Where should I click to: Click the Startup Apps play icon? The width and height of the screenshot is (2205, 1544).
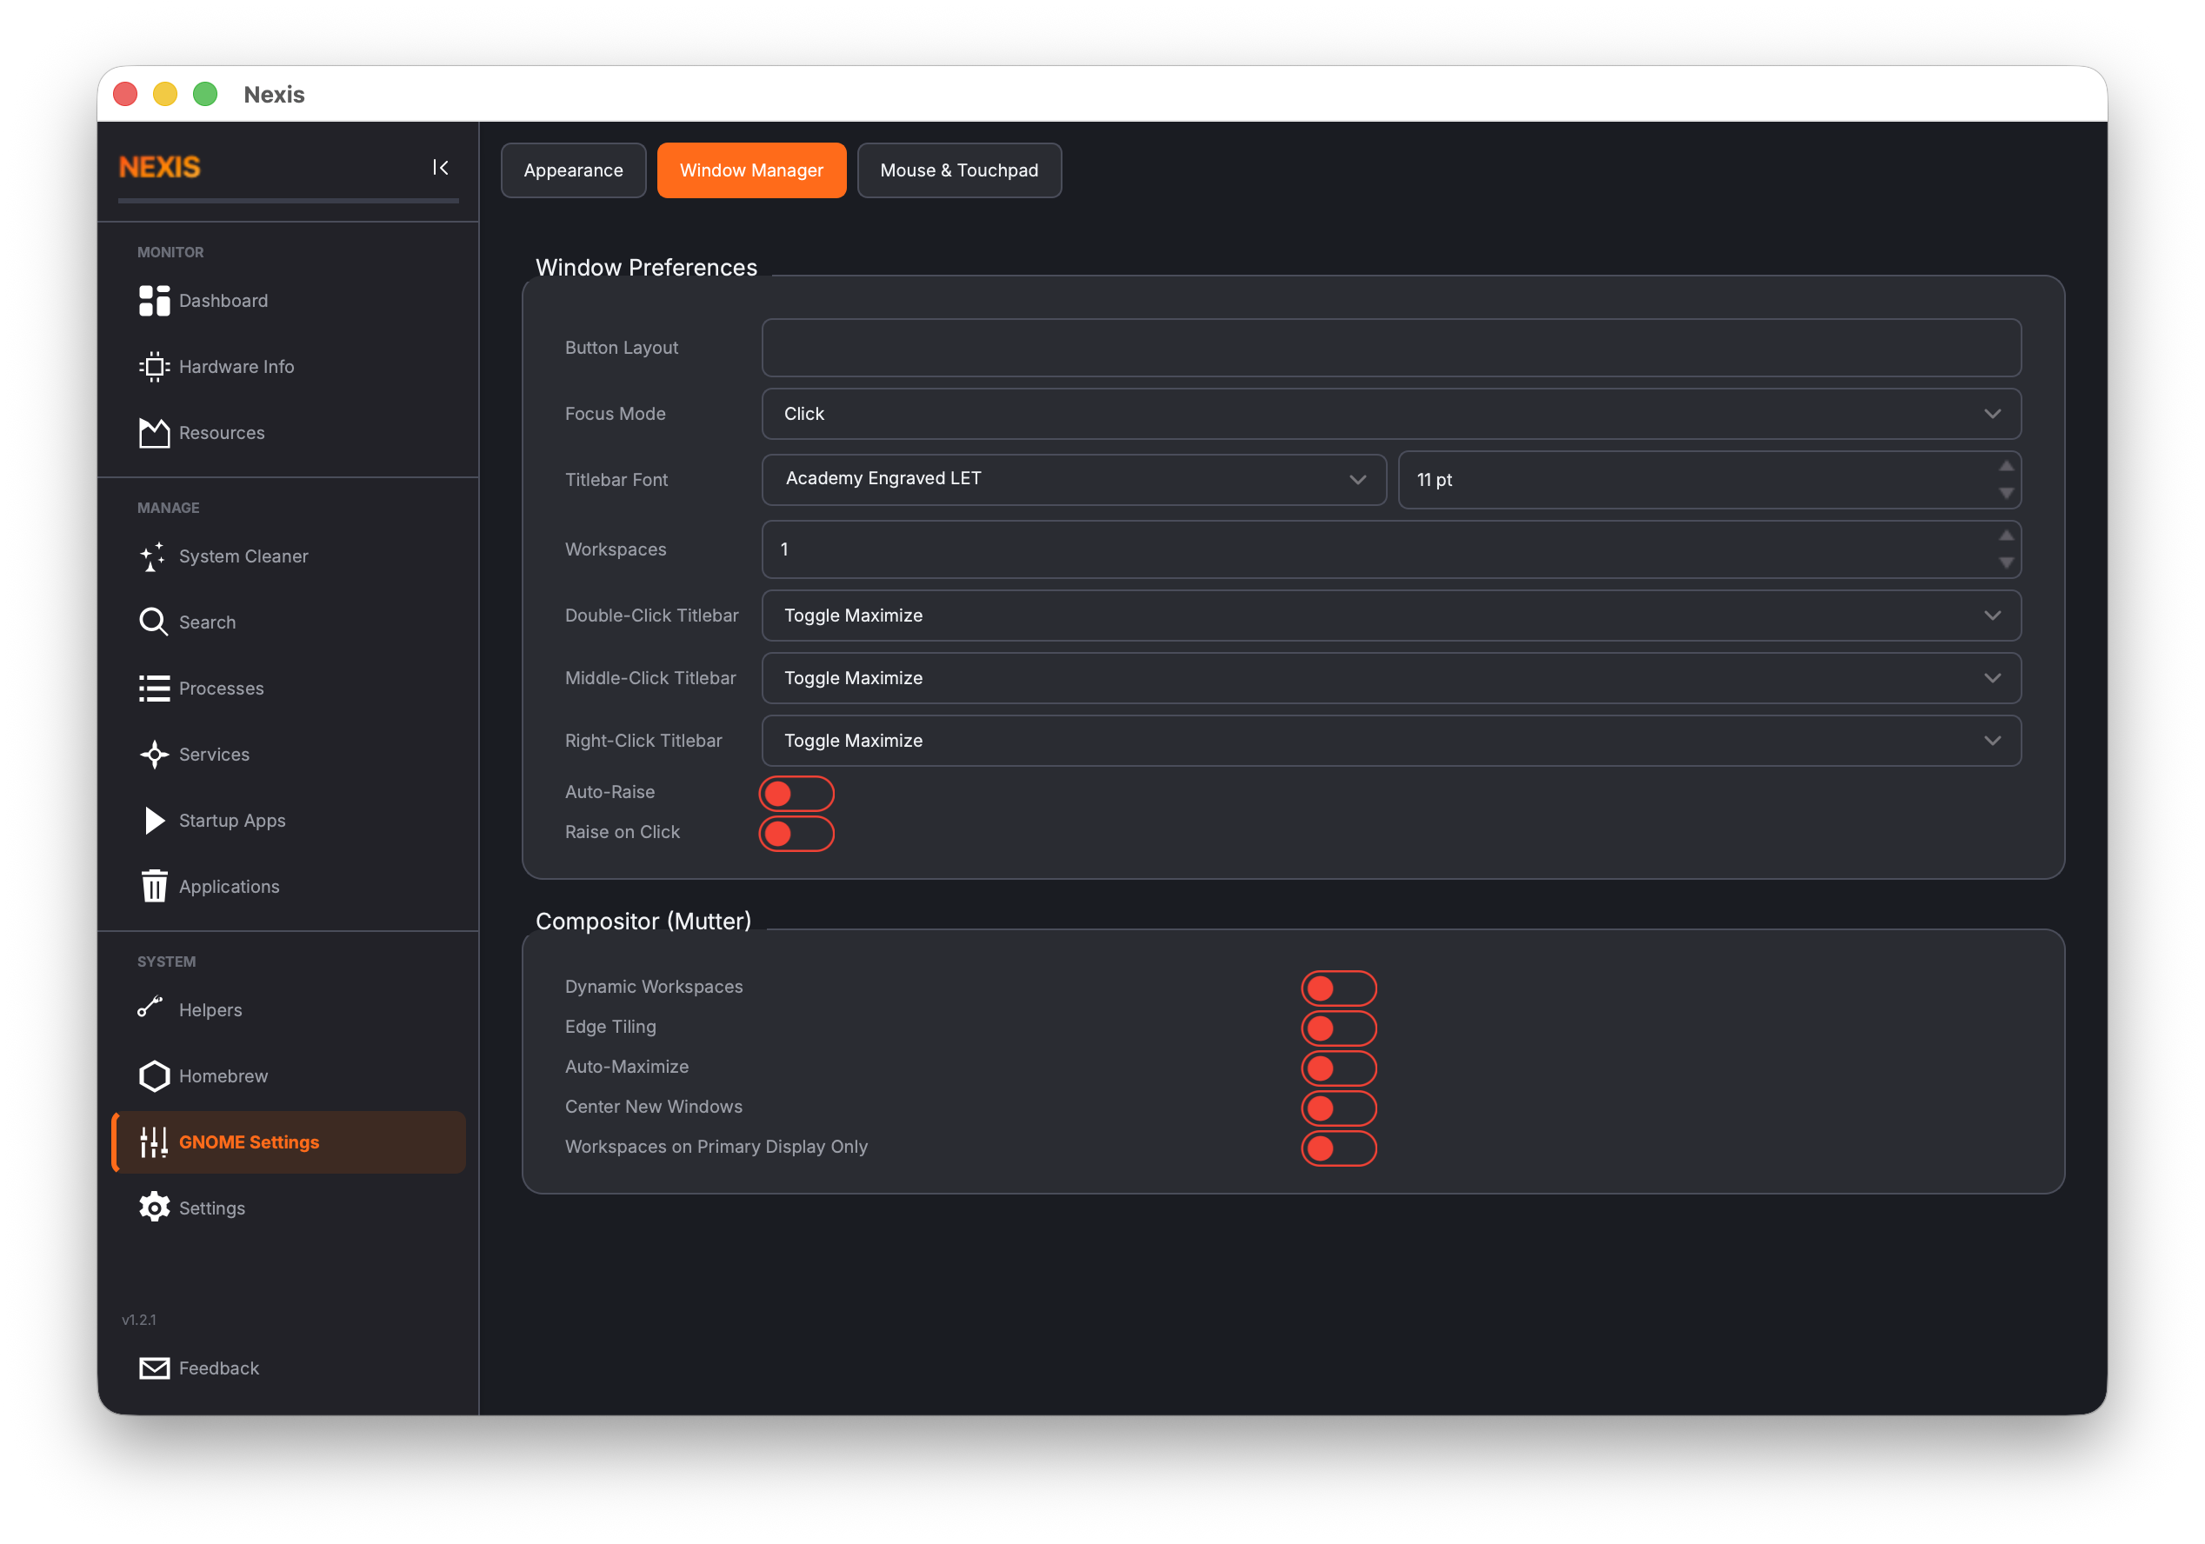tap(154, 821)
